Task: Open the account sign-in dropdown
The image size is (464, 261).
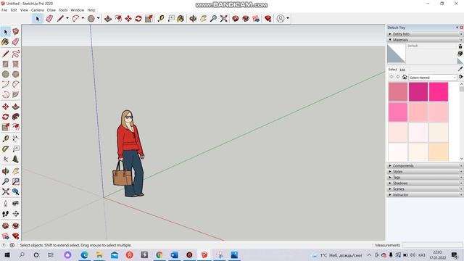Action: pos(288,18)
